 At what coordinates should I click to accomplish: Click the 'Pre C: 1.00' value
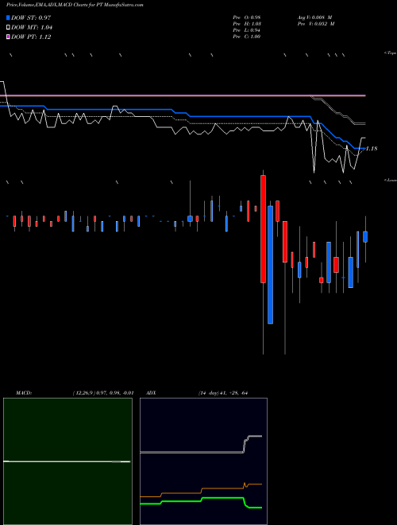[247, 37]
